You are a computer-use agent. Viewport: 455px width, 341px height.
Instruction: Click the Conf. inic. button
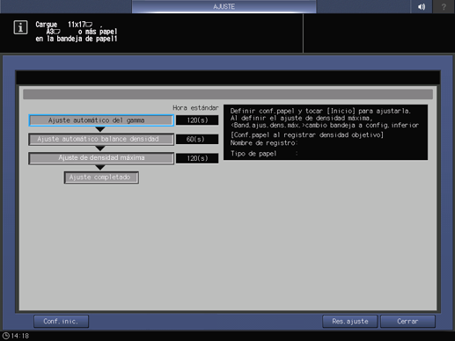click(x=61, y=322)
